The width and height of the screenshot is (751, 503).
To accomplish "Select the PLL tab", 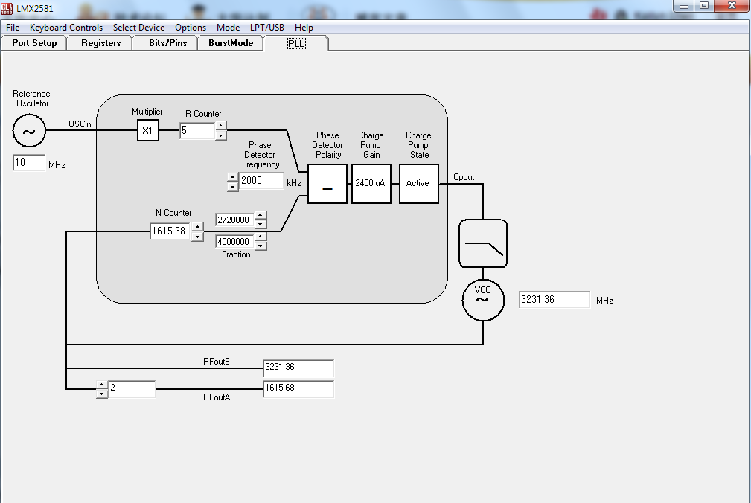I will 296,44.
